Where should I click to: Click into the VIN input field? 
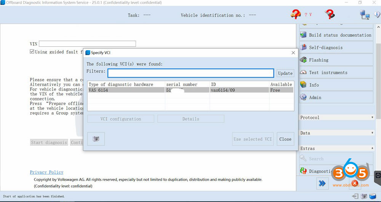[87, 44]
